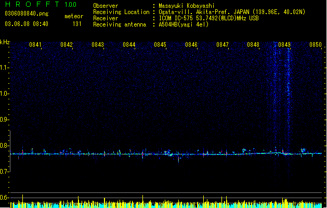The width and height of the screenshot is (327, 208).
Task: Click the Receiving Location label
Action: click(x=121, y=12)
